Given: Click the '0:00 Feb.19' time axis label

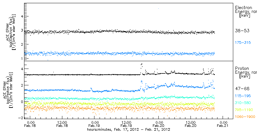Looking at the screenshot, I should click(x=94, y=124).
